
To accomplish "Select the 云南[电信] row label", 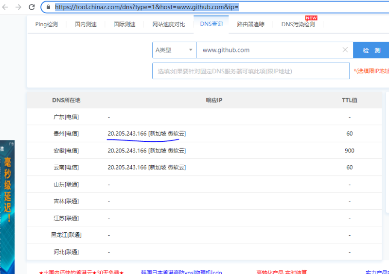I will pos(66,168).
